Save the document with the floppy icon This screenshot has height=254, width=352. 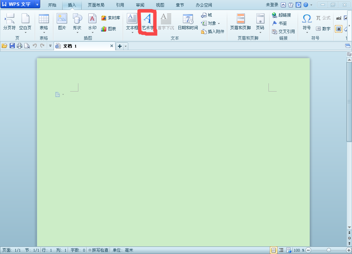[x=12, y=46]
